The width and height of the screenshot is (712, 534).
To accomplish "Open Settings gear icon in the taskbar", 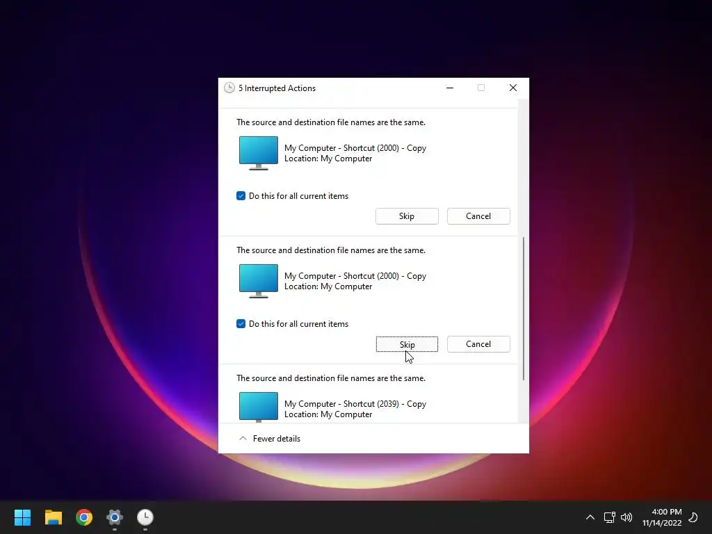I will point(115,517).
